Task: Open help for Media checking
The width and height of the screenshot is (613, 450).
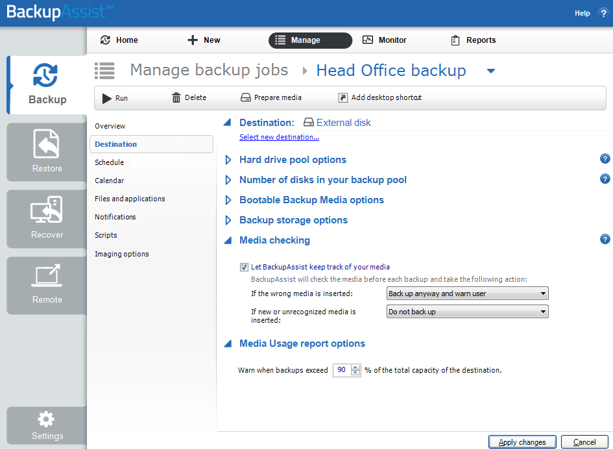Action: tap(605, 239)
